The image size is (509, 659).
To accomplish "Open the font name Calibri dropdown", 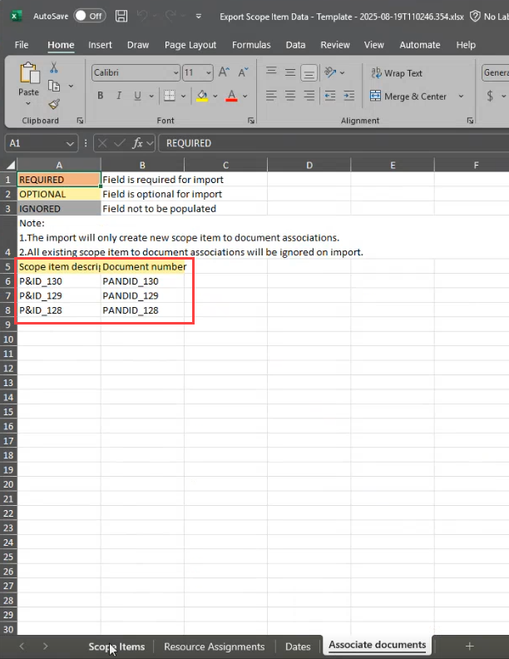I will click(175, 73).
